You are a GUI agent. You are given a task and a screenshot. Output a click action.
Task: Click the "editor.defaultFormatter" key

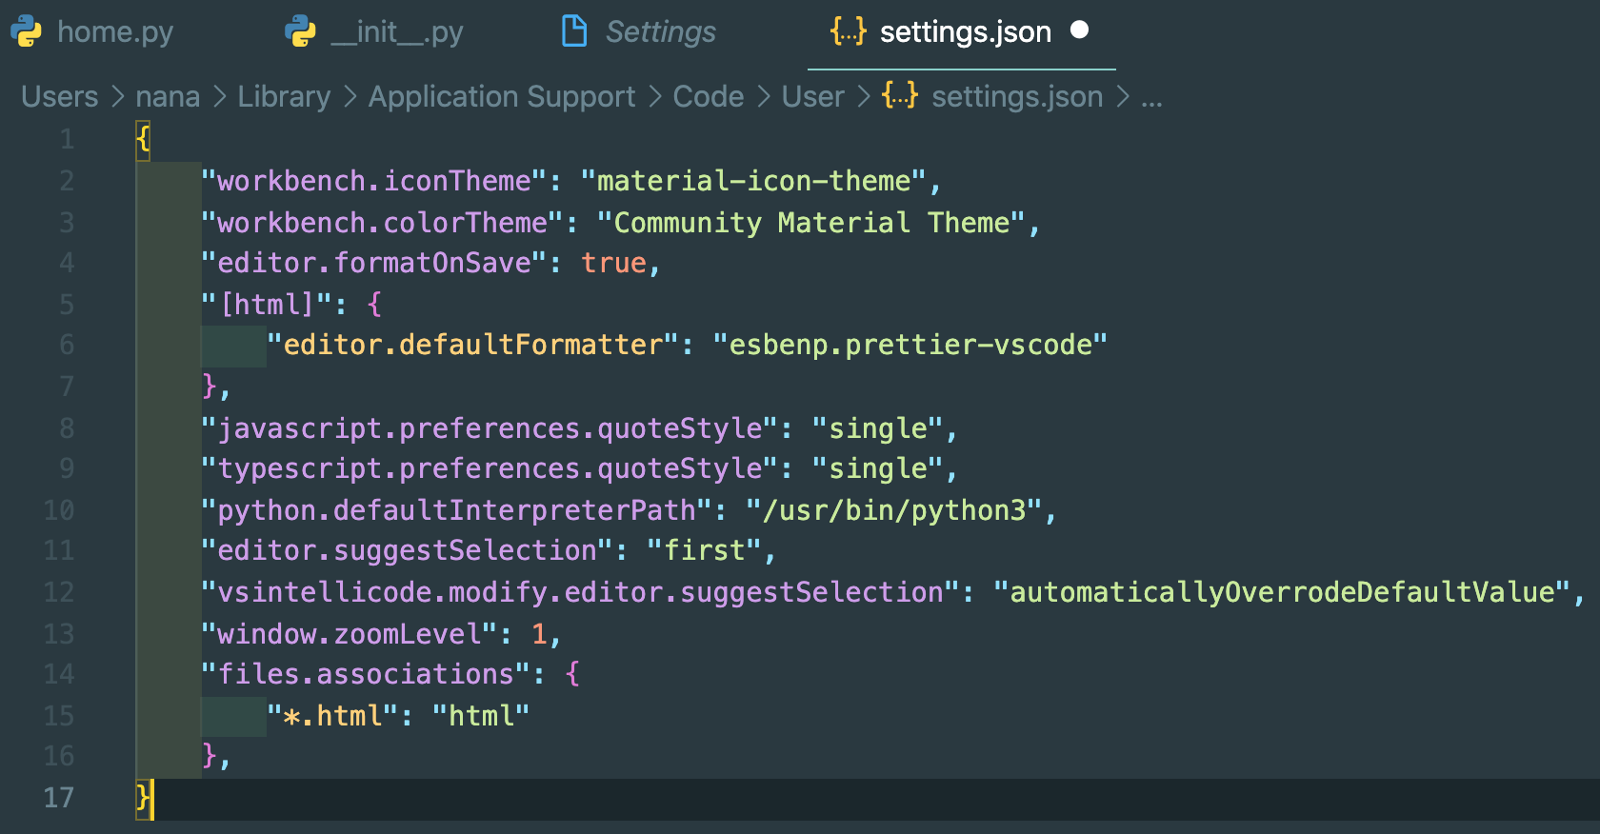coord(473,345)
